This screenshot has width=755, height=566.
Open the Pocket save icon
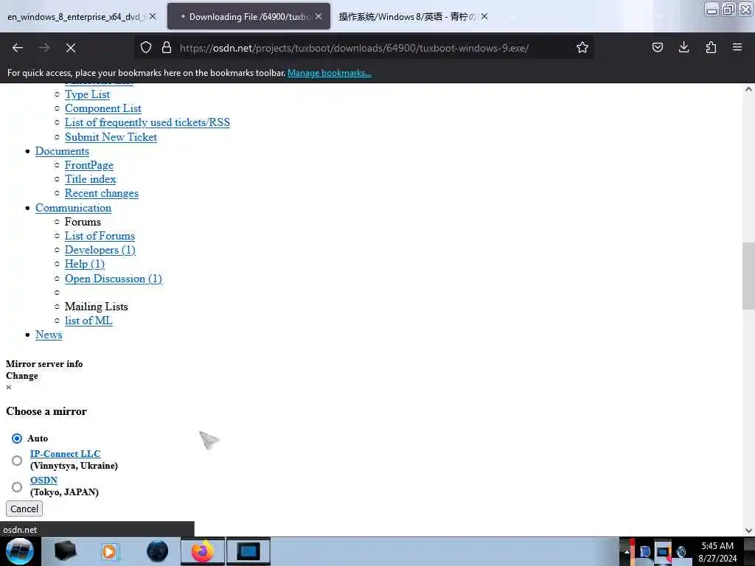[x=657, y=47]
